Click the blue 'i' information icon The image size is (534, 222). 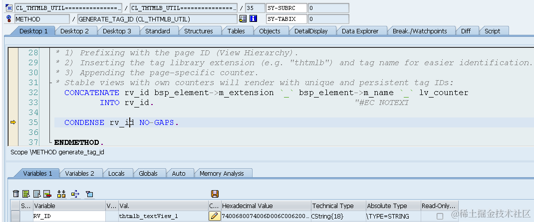pos(253,19)
